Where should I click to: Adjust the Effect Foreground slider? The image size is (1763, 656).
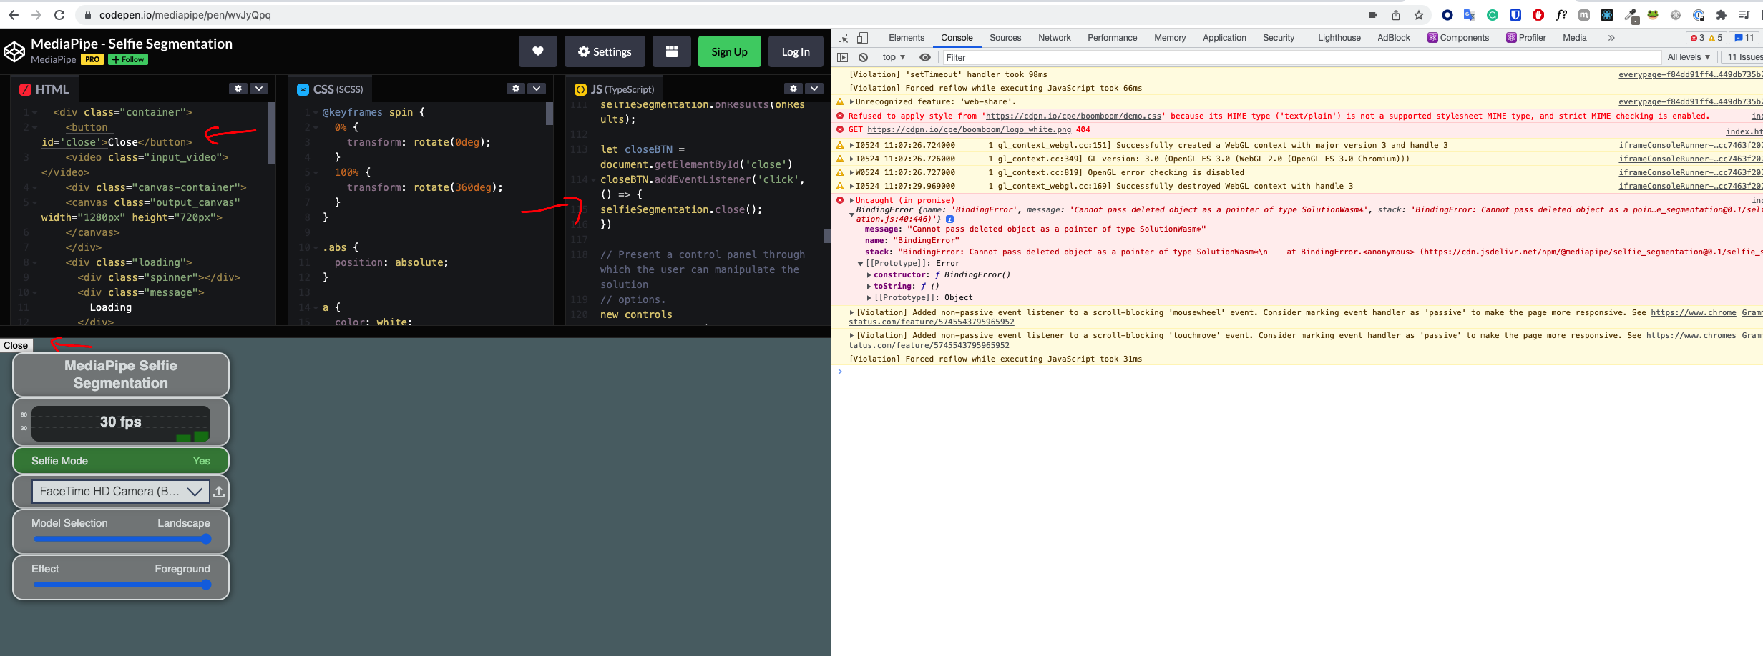(121, 585)
